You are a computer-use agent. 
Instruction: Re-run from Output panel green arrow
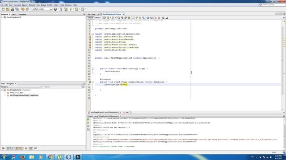[x=88, y=120]
